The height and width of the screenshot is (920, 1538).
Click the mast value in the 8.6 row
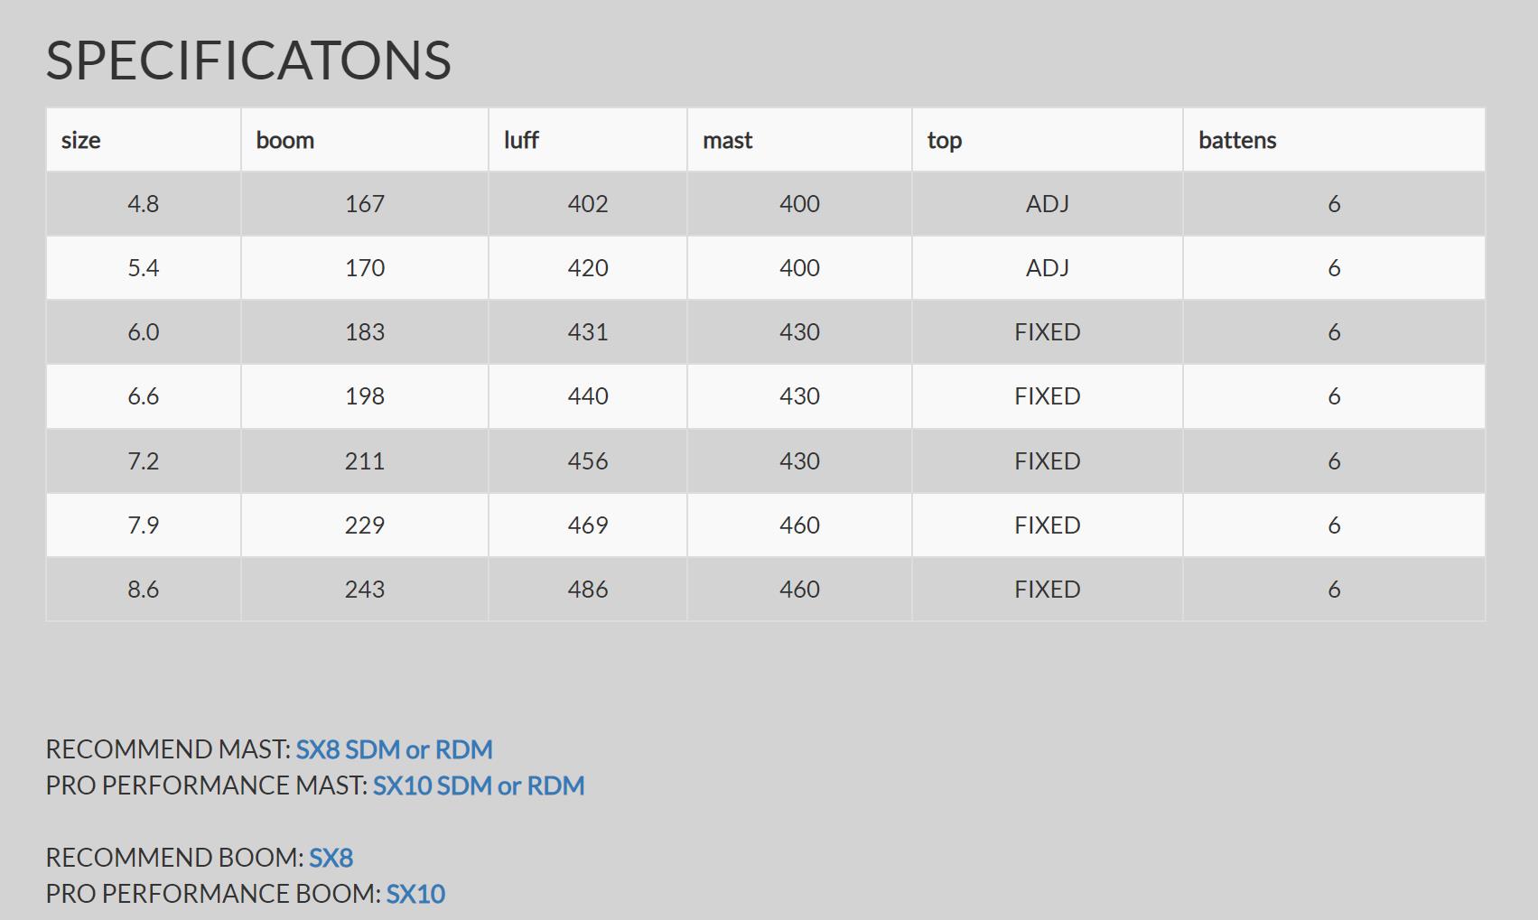[800, 590]
